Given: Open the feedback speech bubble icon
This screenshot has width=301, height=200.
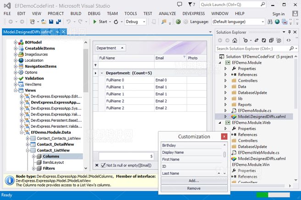Looking at the screenshot, I should click(x=179, y=4).
